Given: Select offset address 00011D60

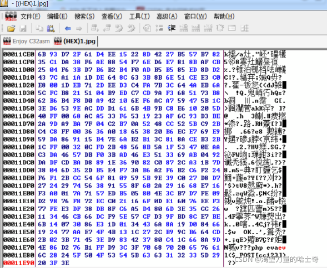Looking at the screenshot, I should click(19, 116).
